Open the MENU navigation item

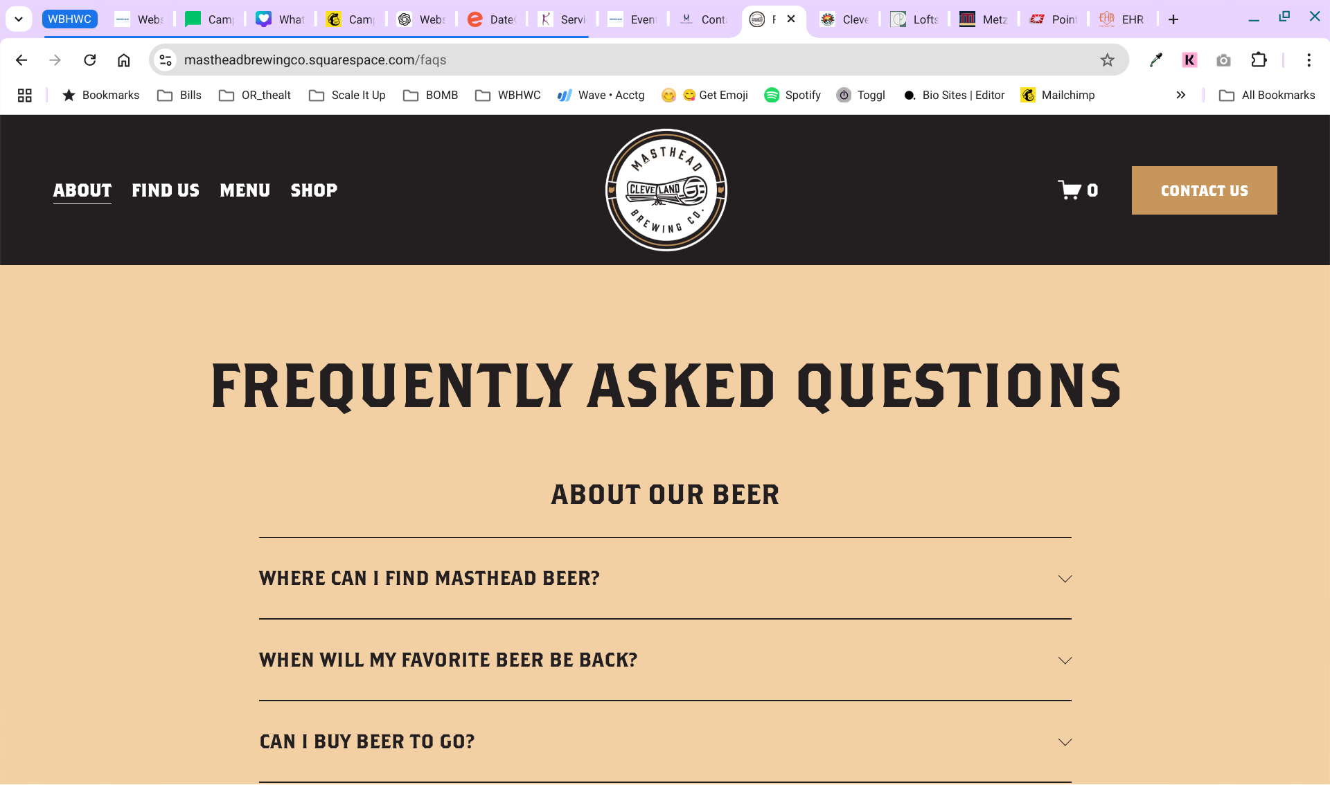point(245,190)
